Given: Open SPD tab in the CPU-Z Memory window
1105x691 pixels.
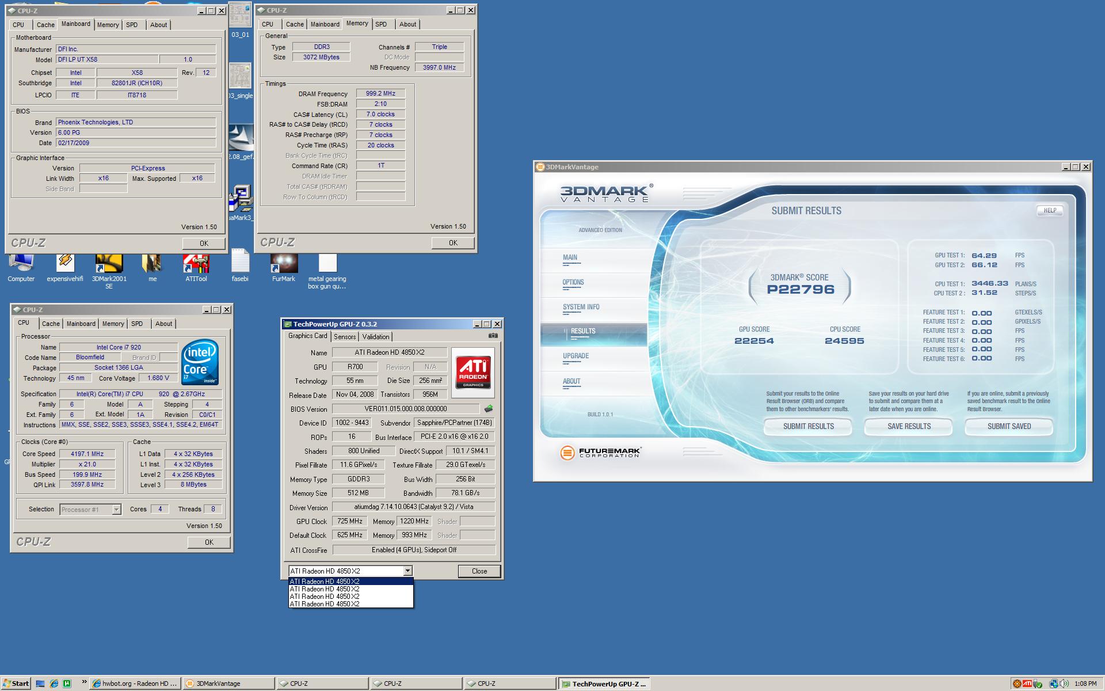Looking at the screenshot, I should click(381, 24).
